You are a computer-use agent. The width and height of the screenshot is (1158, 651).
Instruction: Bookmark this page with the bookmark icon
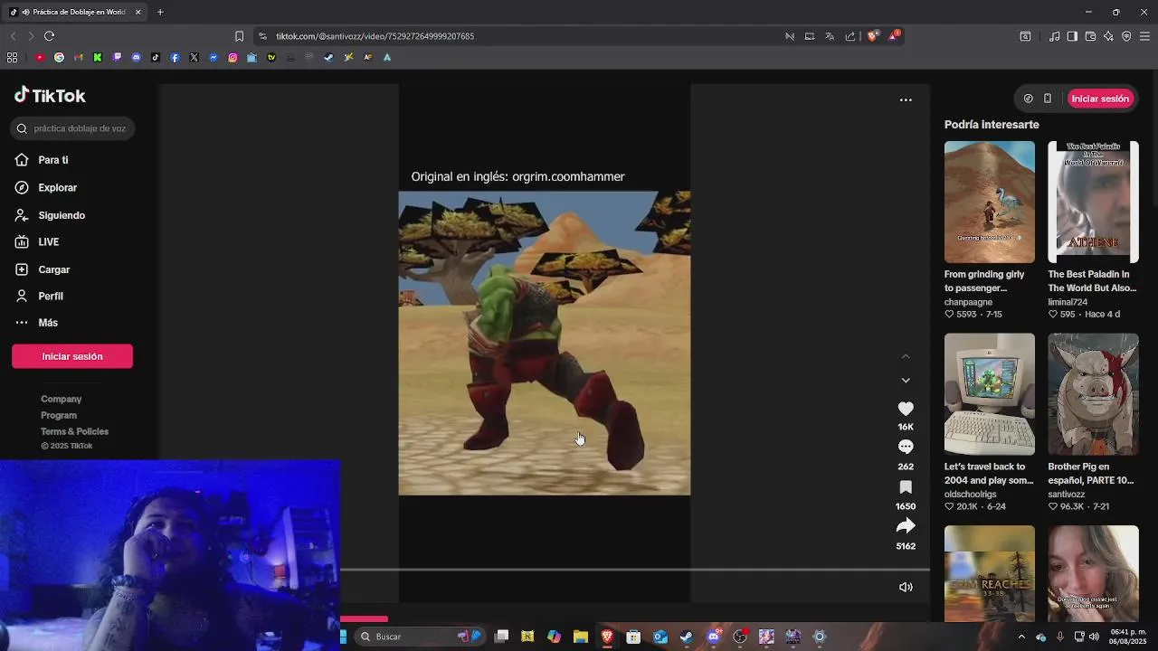pos(239,36)
